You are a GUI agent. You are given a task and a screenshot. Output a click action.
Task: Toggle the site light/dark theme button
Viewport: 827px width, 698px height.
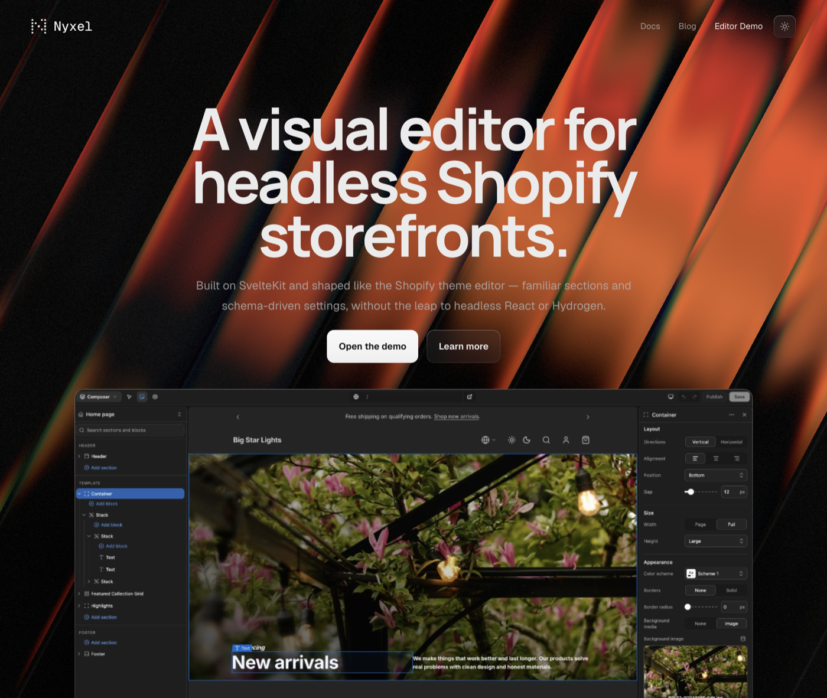pyautogui.click(x=784, y=26)
